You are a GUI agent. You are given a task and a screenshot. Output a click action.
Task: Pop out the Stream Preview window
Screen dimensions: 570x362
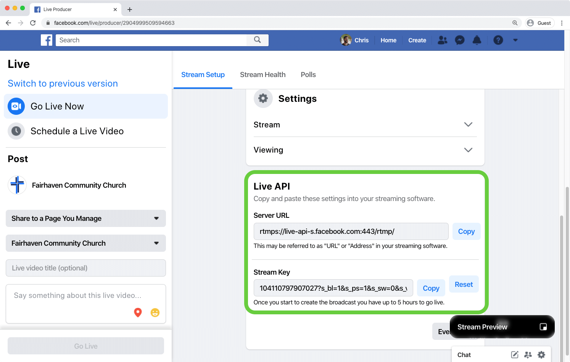pyautogui.click(x=543, y=327)
